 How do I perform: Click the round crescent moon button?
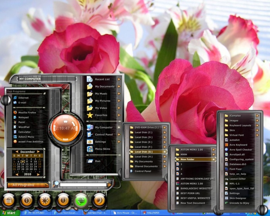coord(100,200)
